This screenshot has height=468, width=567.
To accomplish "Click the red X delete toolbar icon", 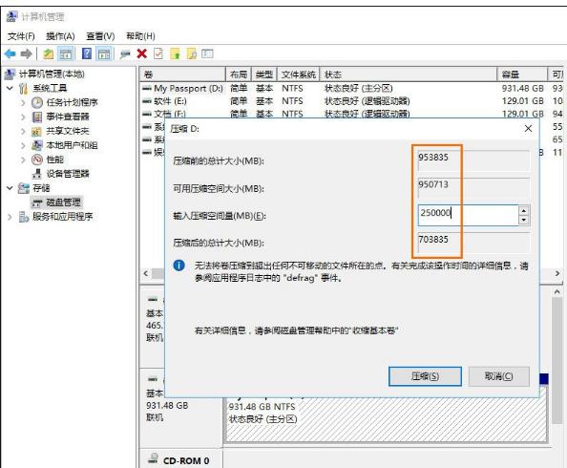I will [141, 53].
